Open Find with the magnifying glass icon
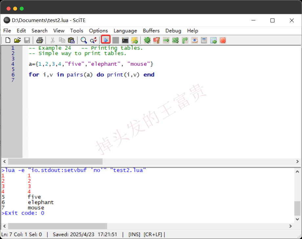This screenshot has width=302, height=239. pyautogui.click(x=84, y=40)
